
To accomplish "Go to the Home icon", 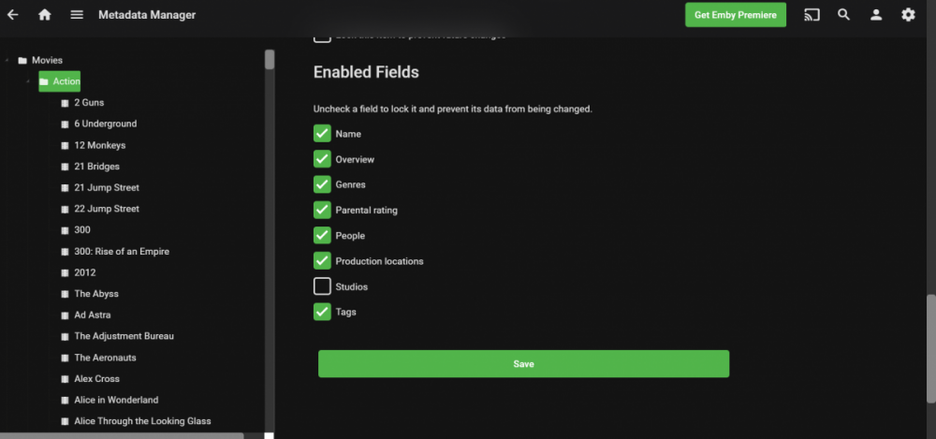I will [x=45, y=15].
